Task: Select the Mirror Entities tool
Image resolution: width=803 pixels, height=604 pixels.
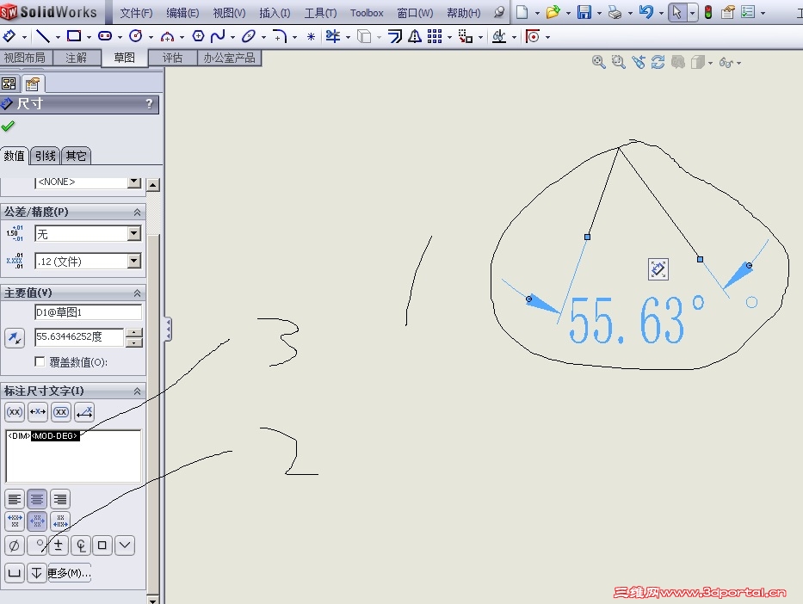Action: 415,36
